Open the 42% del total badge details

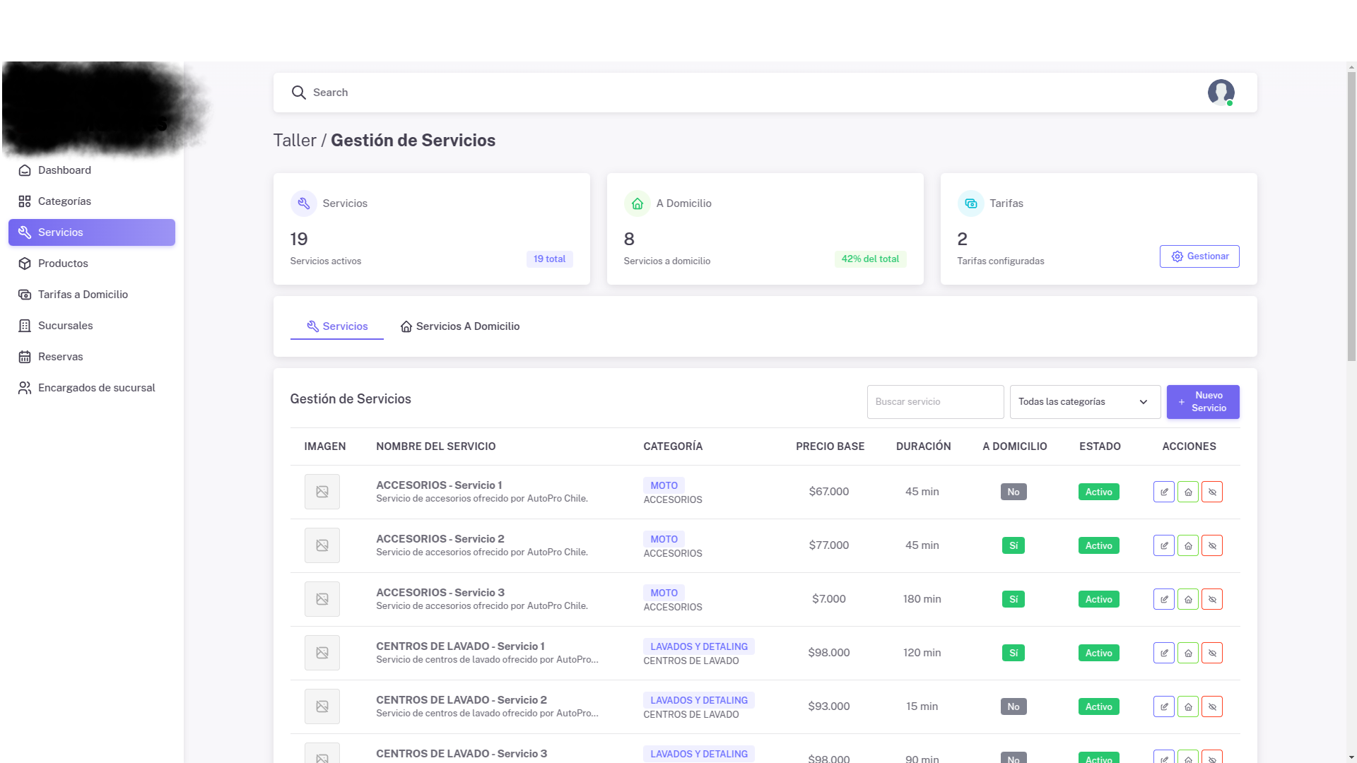[x=870, y=259]
